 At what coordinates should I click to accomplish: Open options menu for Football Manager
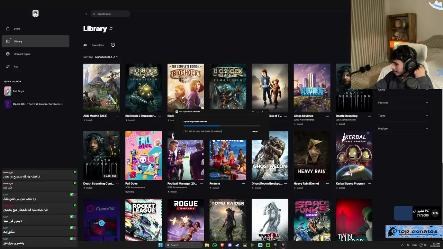point(201,184)
